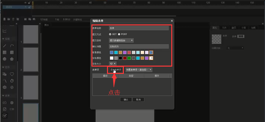Screen dimensions: 265x122
Task: Click the 编辑 edit button in properties
Action: pyautogui.click(x=241, y=36)
